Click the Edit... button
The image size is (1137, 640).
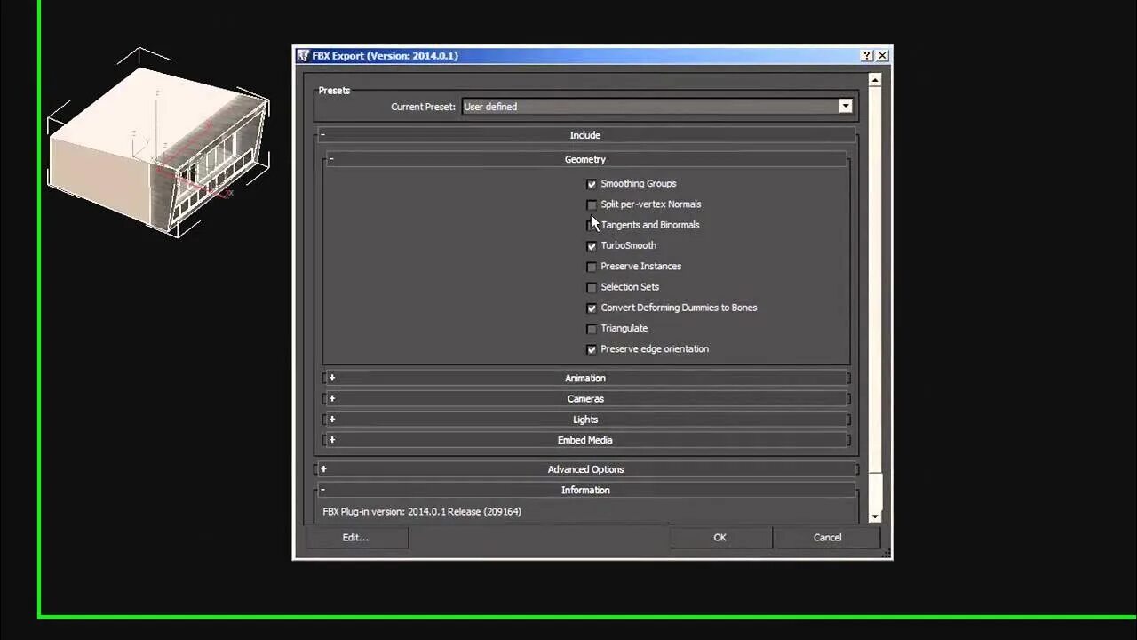click(356, 537)
